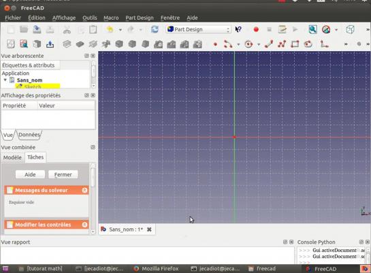Select the sketch Slot tool
Image resolution: width=371 pixels, height=273 pixels.
point(308,44)
